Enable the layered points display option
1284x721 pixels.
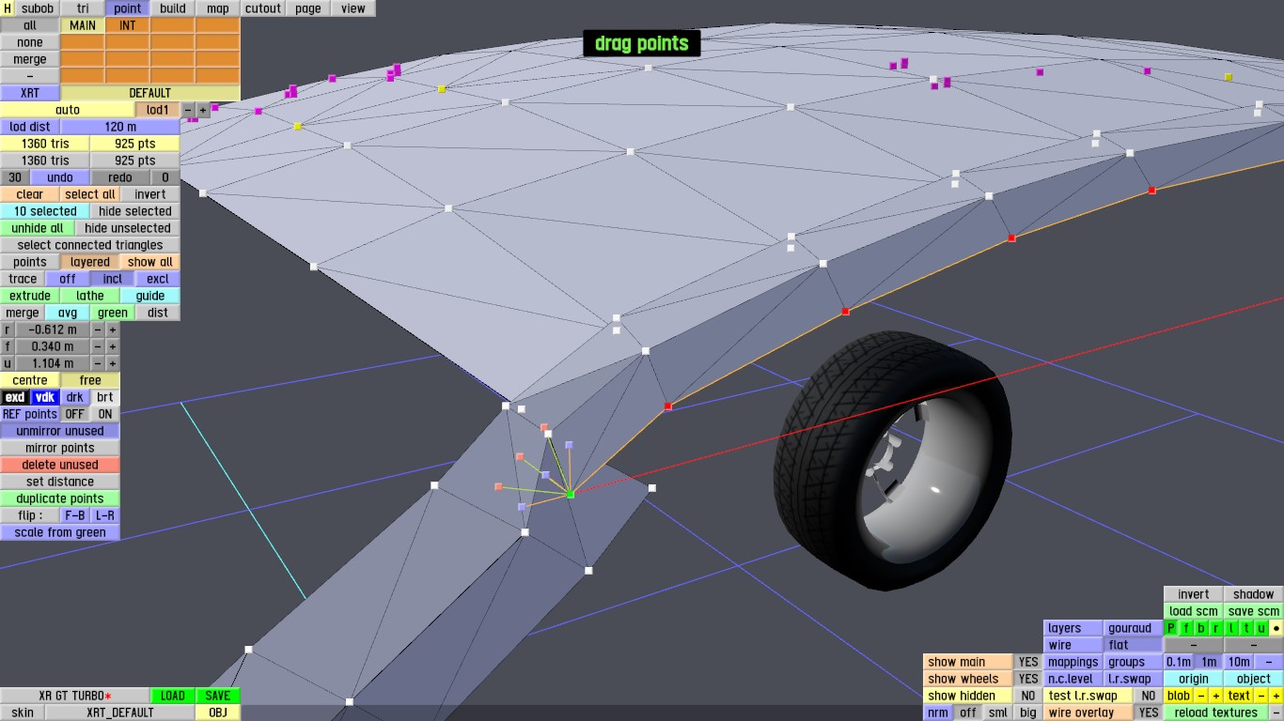coord(90,262)
